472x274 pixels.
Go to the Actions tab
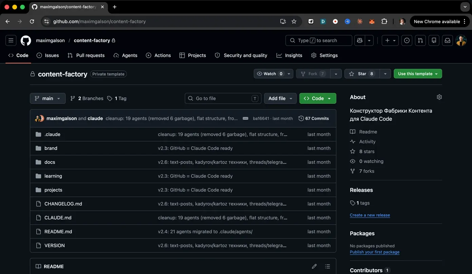pos(158,55)
